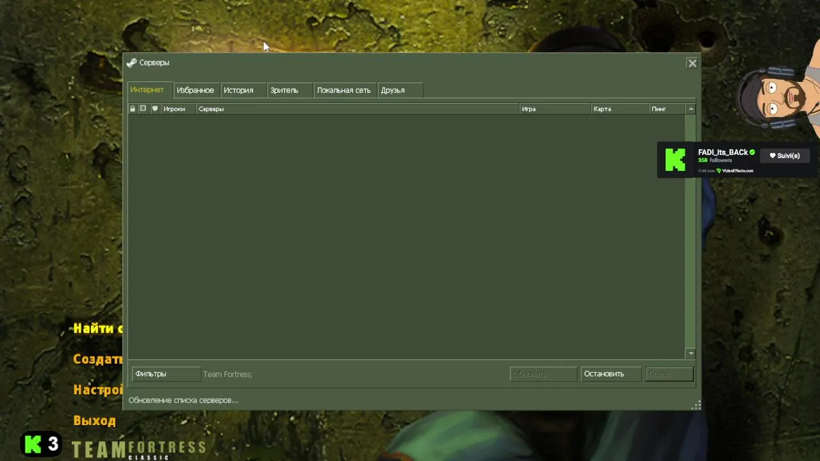Viewport: 820px width, 461px height.
Task: Click the scrollbar down arrow
Action: [x=691, y=353]
